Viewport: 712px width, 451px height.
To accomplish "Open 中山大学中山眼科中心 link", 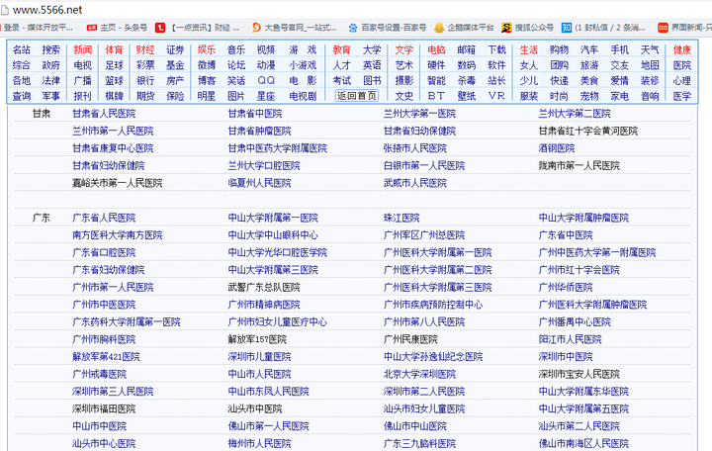I will [273, 234].
